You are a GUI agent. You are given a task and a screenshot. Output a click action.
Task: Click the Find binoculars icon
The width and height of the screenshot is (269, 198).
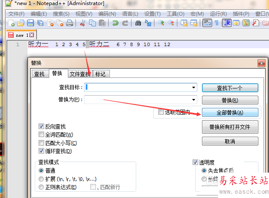tap(138, 23)
